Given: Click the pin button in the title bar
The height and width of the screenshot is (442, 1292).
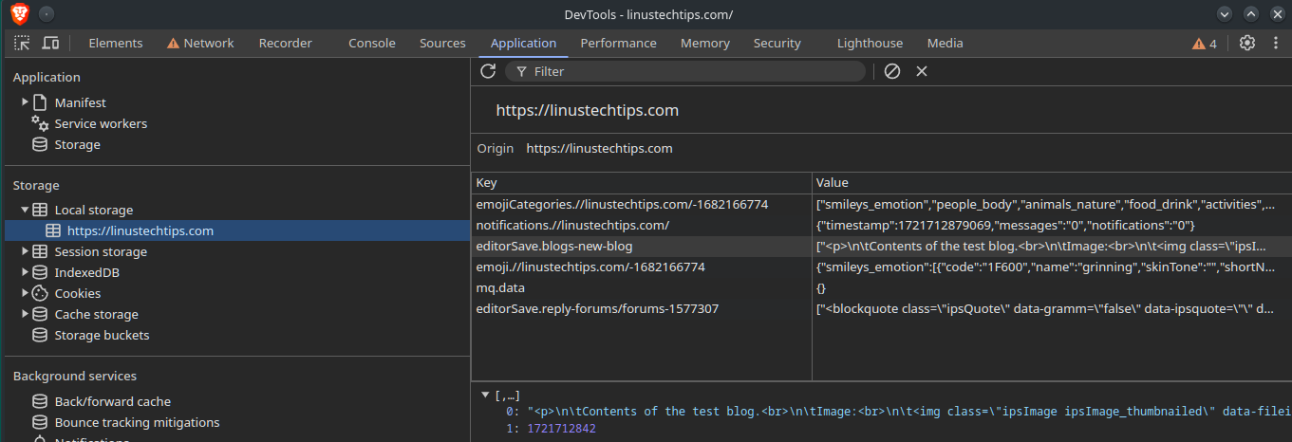Looking at the screenshot, I should point(47,14).
